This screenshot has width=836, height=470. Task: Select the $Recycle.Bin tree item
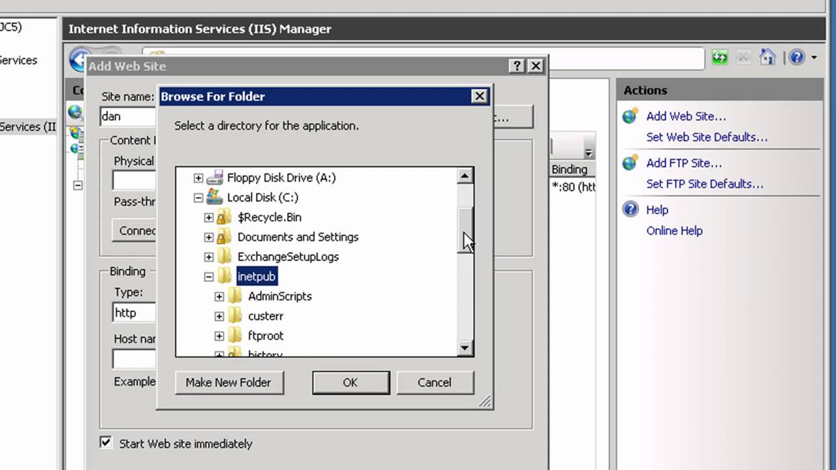[269, 217]
